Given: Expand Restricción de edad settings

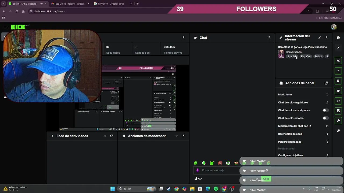Looking at the screenshot, I should point(303,134).
